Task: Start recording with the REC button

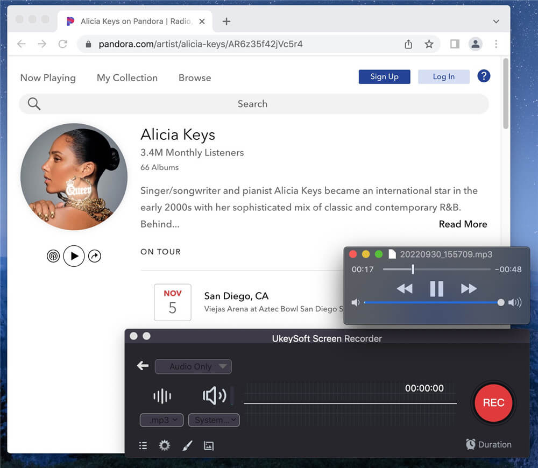Action: pos(493,402)
